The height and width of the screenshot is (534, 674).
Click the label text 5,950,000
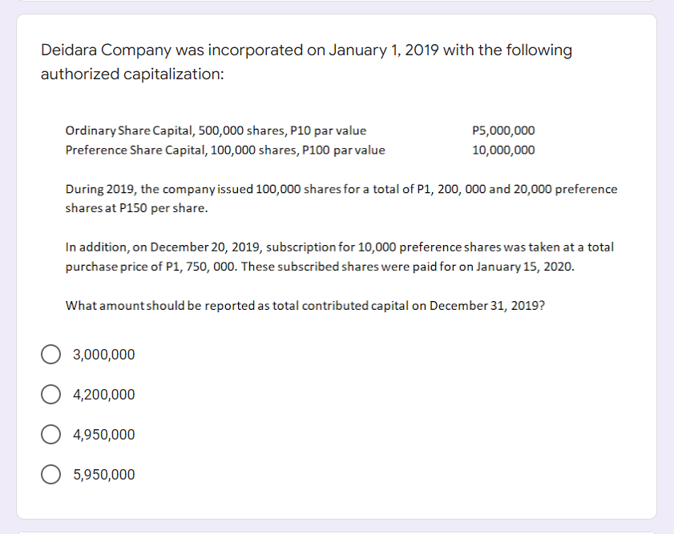click(98, 474)
